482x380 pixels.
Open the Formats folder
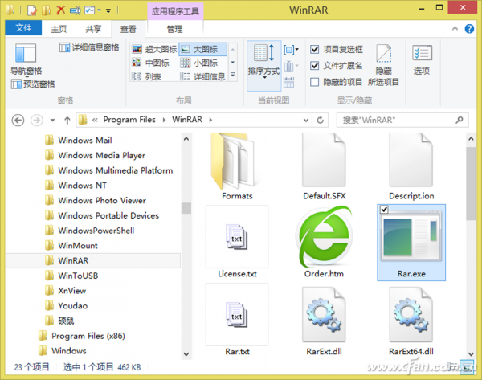(x=237, y=166)
